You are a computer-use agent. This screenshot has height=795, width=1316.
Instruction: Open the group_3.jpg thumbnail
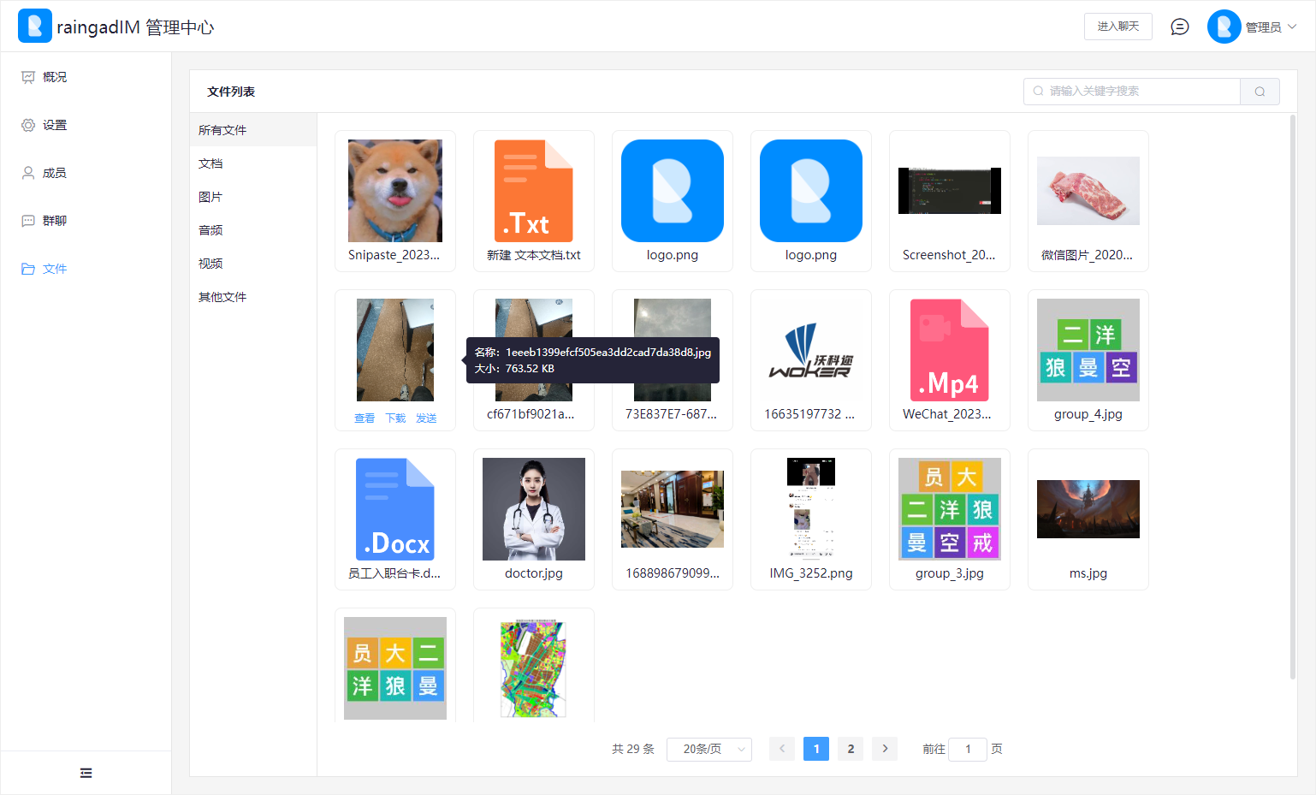[x=950, y=509]
